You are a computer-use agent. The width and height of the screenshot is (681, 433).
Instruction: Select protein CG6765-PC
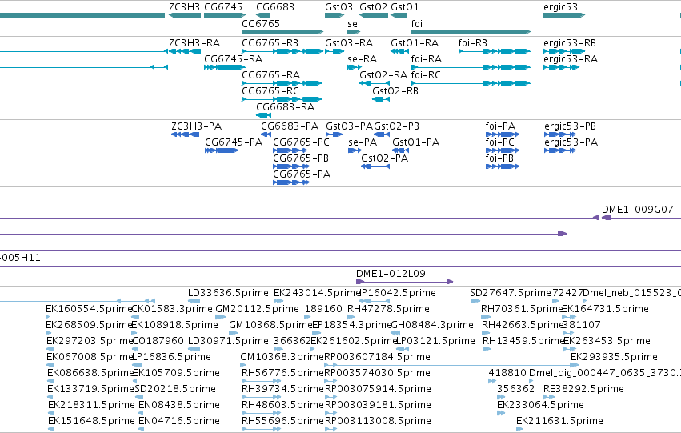(x=302, y=142)
